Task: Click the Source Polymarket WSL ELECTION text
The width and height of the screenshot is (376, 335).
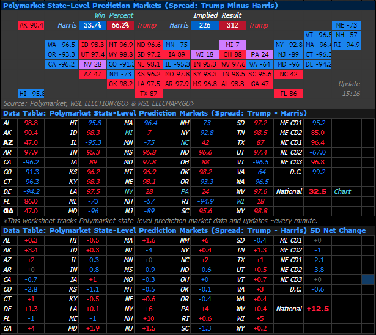Action: (x=98, y=103)
